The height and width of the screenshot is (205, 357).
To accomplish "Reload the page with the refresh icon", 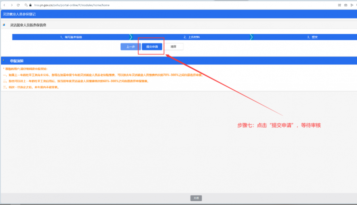I will point(18,5).
